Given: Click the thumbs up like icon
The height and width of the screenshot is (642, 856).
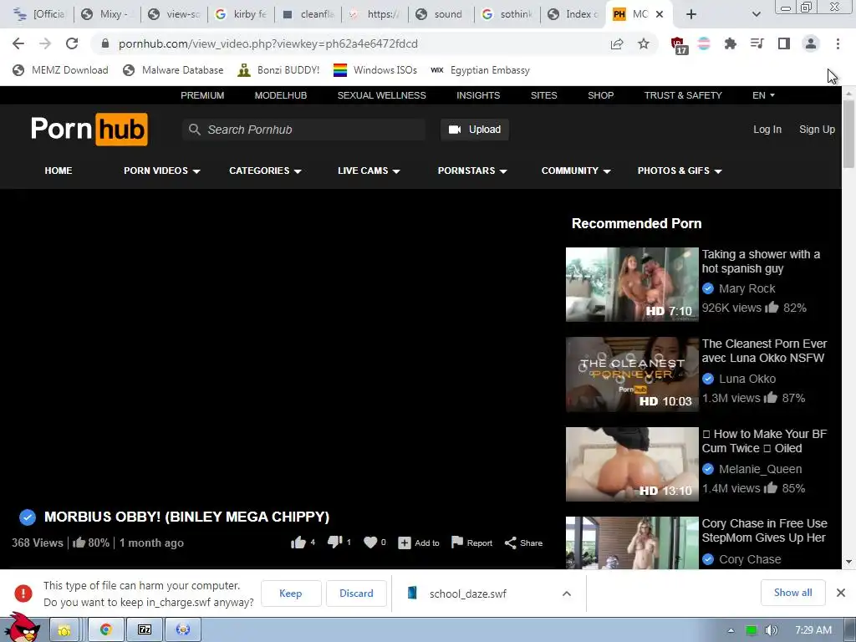Looking at the screenshot, I should (298, 542).
